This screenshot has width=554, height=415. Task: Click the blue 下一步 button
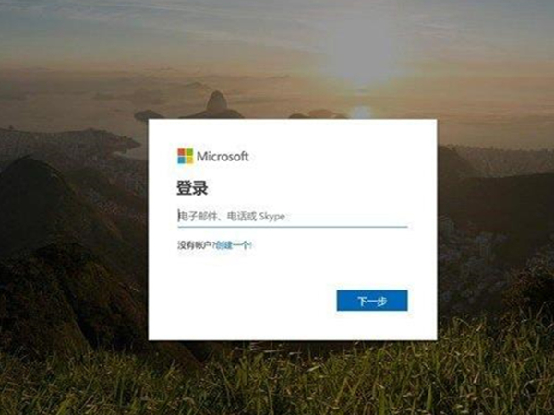point(372,301)
